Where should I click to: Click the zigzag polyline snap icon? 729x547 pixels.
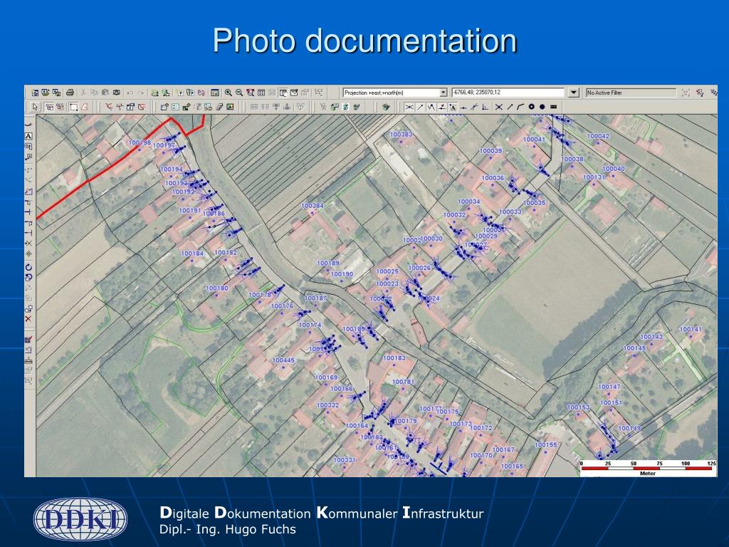pyautogui.click(x=431, y=107)
